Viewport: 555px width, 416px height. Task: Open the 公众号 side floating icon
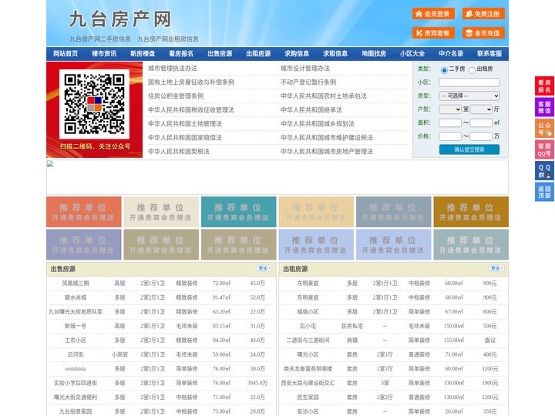(544, 129)
